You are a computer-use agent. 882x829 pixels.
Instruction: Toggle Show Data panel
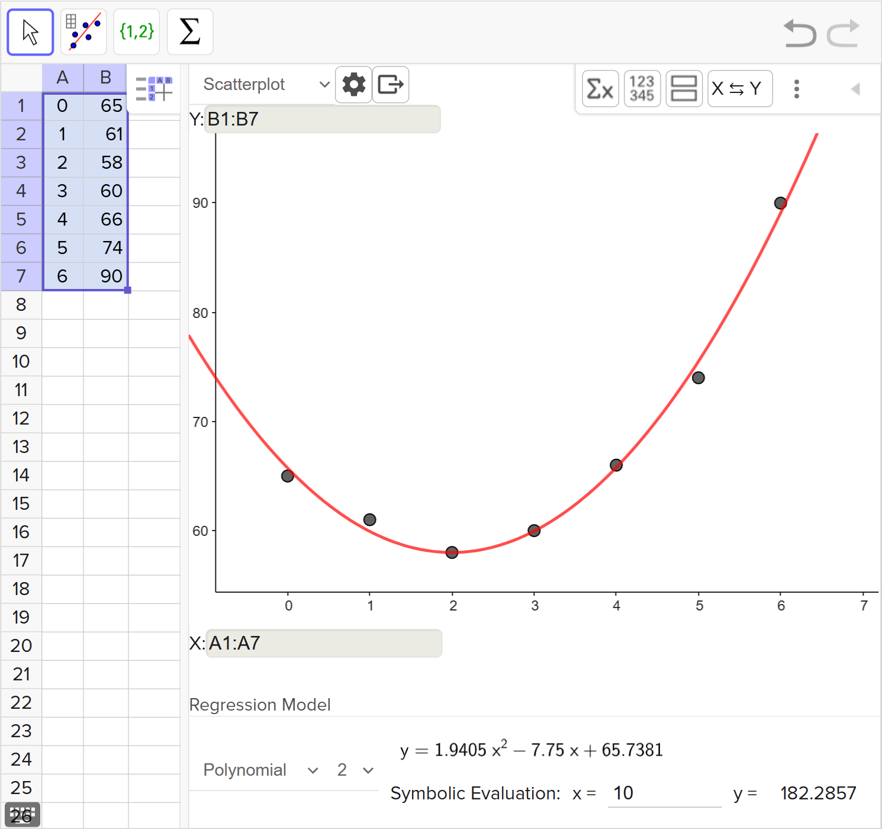642,89
